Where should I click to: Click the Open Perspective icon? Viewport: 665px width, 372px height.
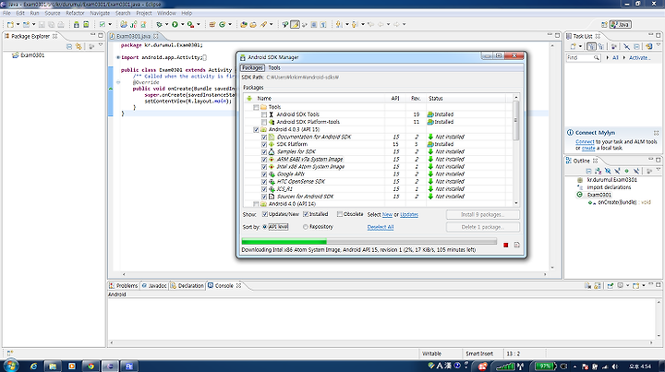pos(604,25)
